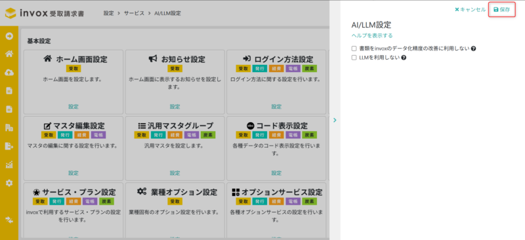Check the LLMを利用しない checkbox
Screen dimensions: 525x240
coord(354,58)
